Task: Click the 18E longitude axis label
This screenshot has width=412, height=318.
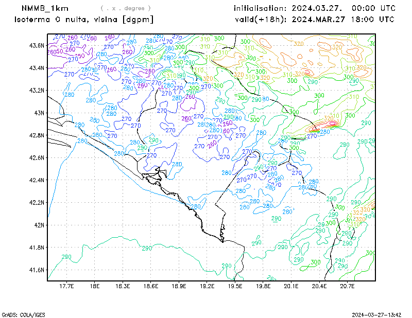Action: point(95,286)
